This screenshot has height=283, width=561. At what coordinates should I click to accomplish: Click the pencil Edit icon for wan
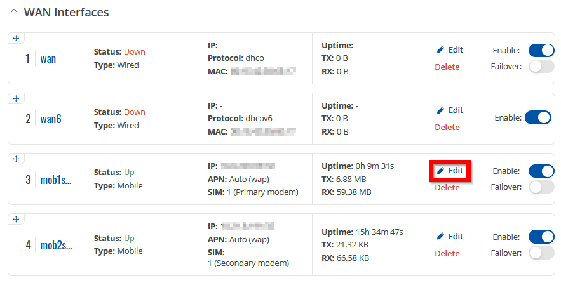point(441,49)
